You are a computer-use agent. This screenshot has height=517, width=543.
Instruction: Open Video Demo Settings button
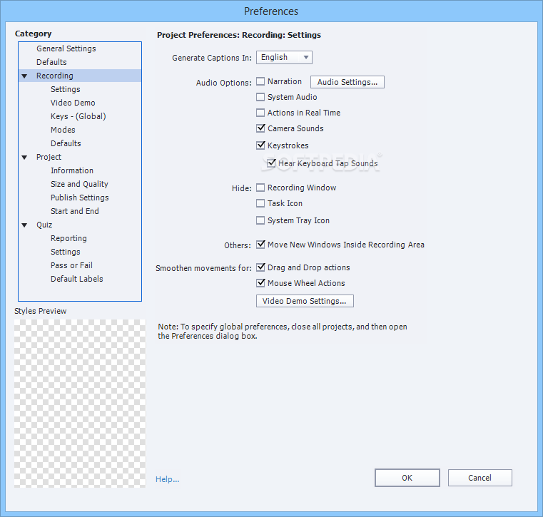click(x=305, y=301)
